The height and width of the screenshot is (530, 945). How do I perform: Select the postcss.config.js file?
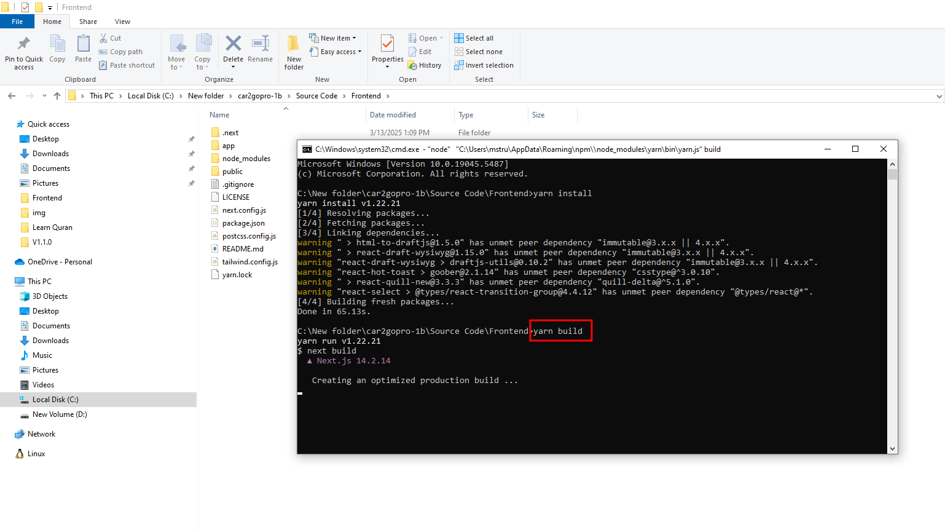[x=249, y=236]
